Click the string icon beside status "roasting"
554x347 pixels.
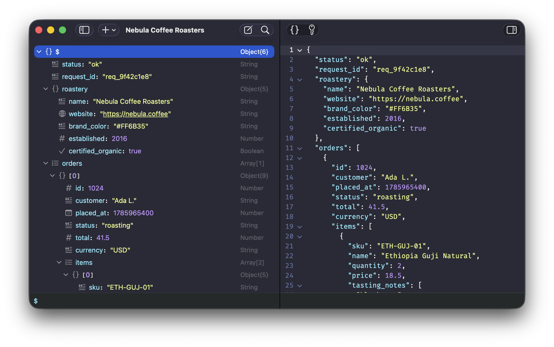(x=69, y=225)
